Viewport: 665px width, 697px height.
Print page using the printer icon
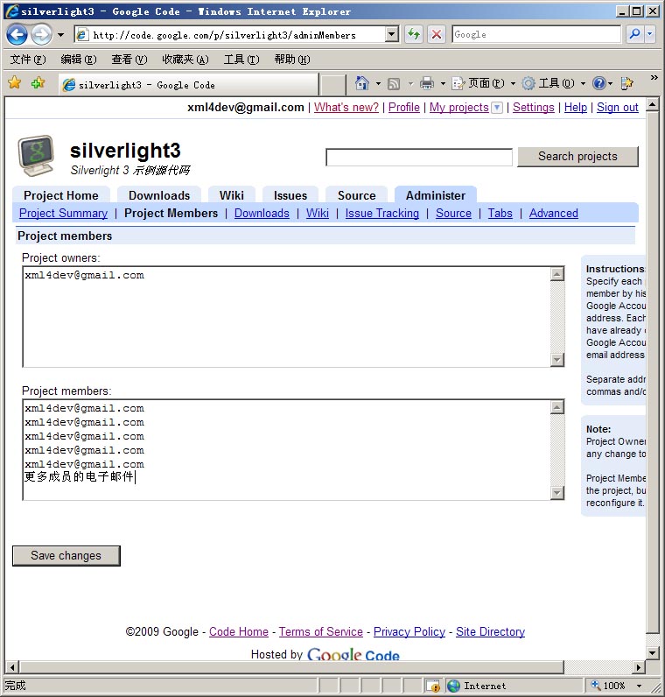click(427, 83)
